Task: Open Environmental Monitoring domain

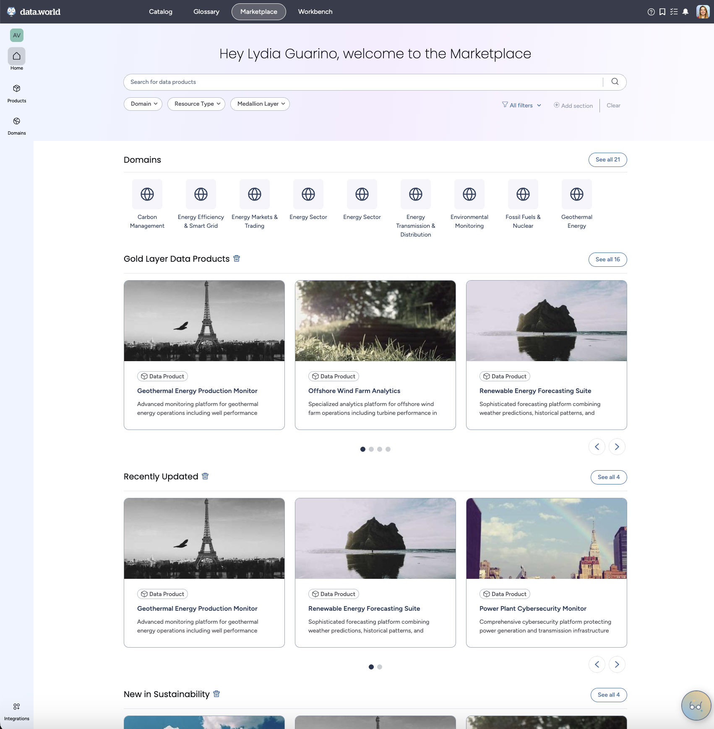Action: (x=469, y=204)
